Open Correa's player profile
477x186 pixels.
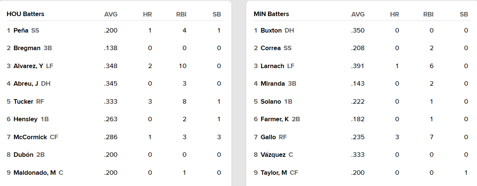click(x=271, y=48)
